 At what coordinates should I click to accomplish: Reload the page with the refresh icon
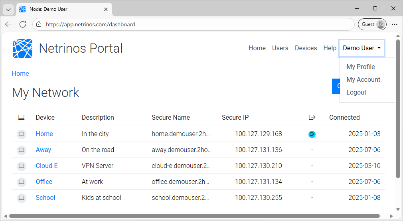(x=23, y=24)
